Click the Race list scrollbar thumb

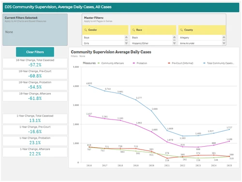tap(174, 40)
